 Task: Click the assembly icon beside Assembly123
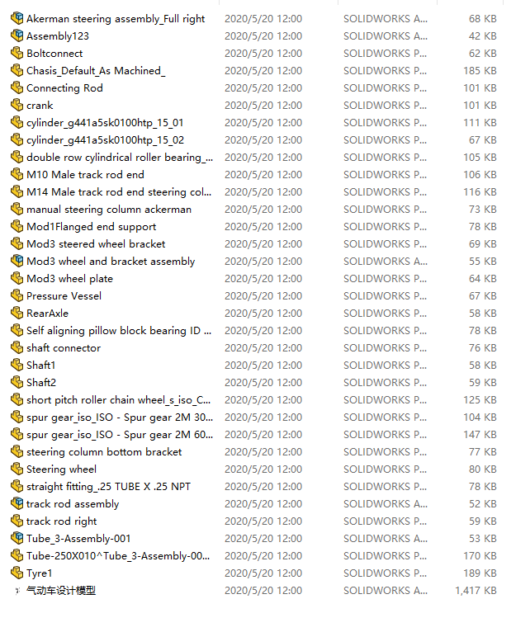[x=17, y=35]
